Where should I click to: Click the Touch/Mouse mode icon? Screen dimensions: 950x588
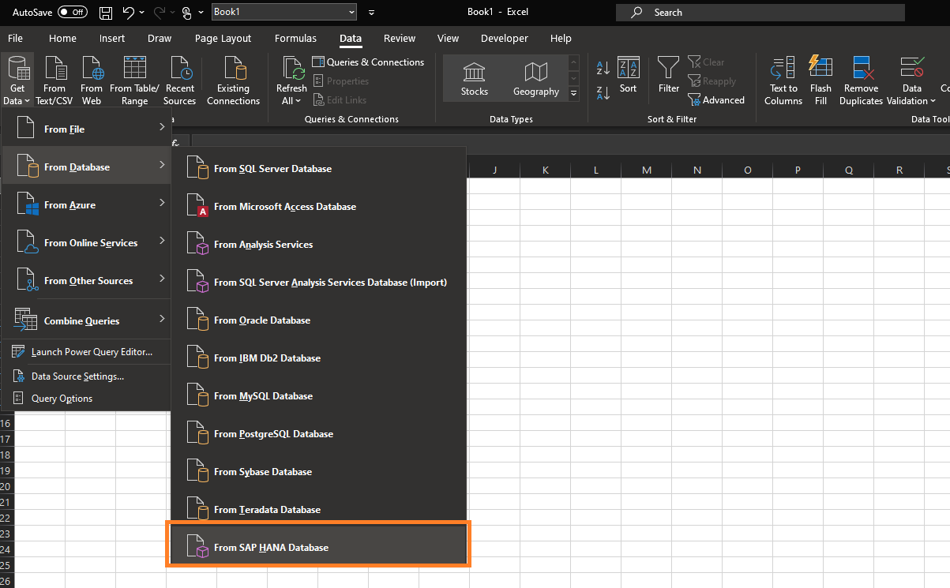pyautogui.click(x=186, y=13)
